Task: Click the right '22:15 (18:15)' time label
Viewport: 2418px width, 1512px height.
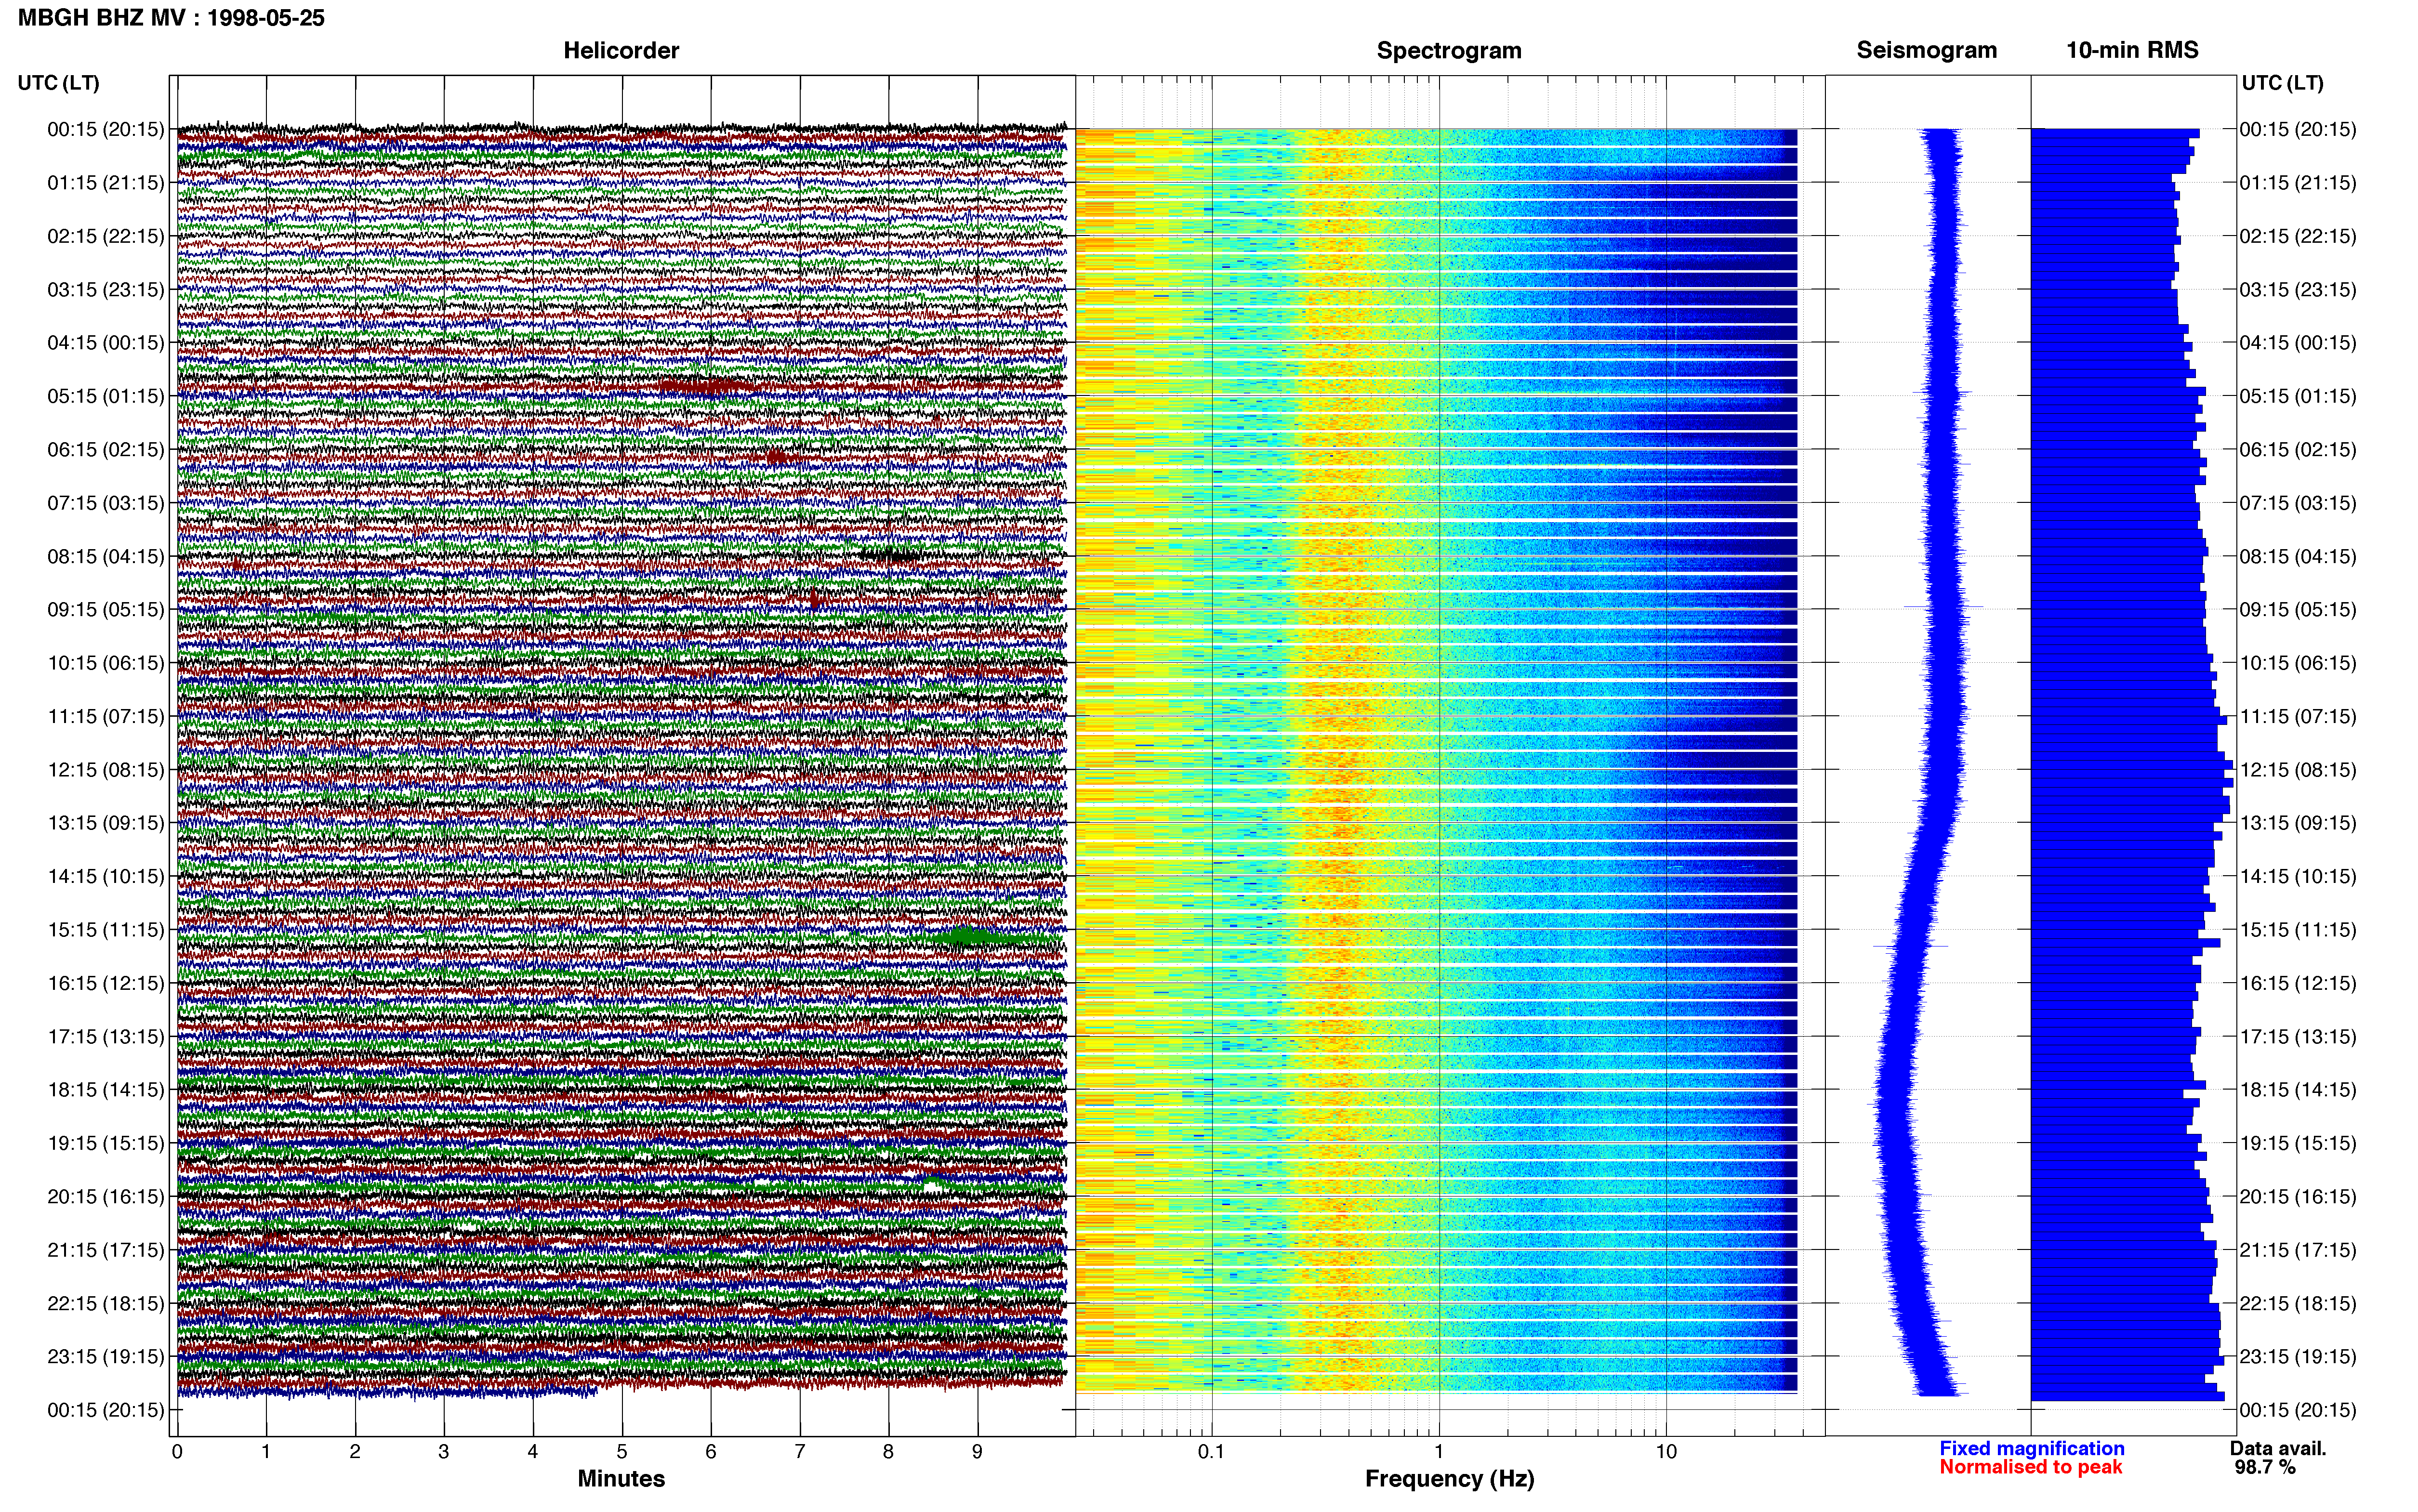Action: coord(2298,1304)
